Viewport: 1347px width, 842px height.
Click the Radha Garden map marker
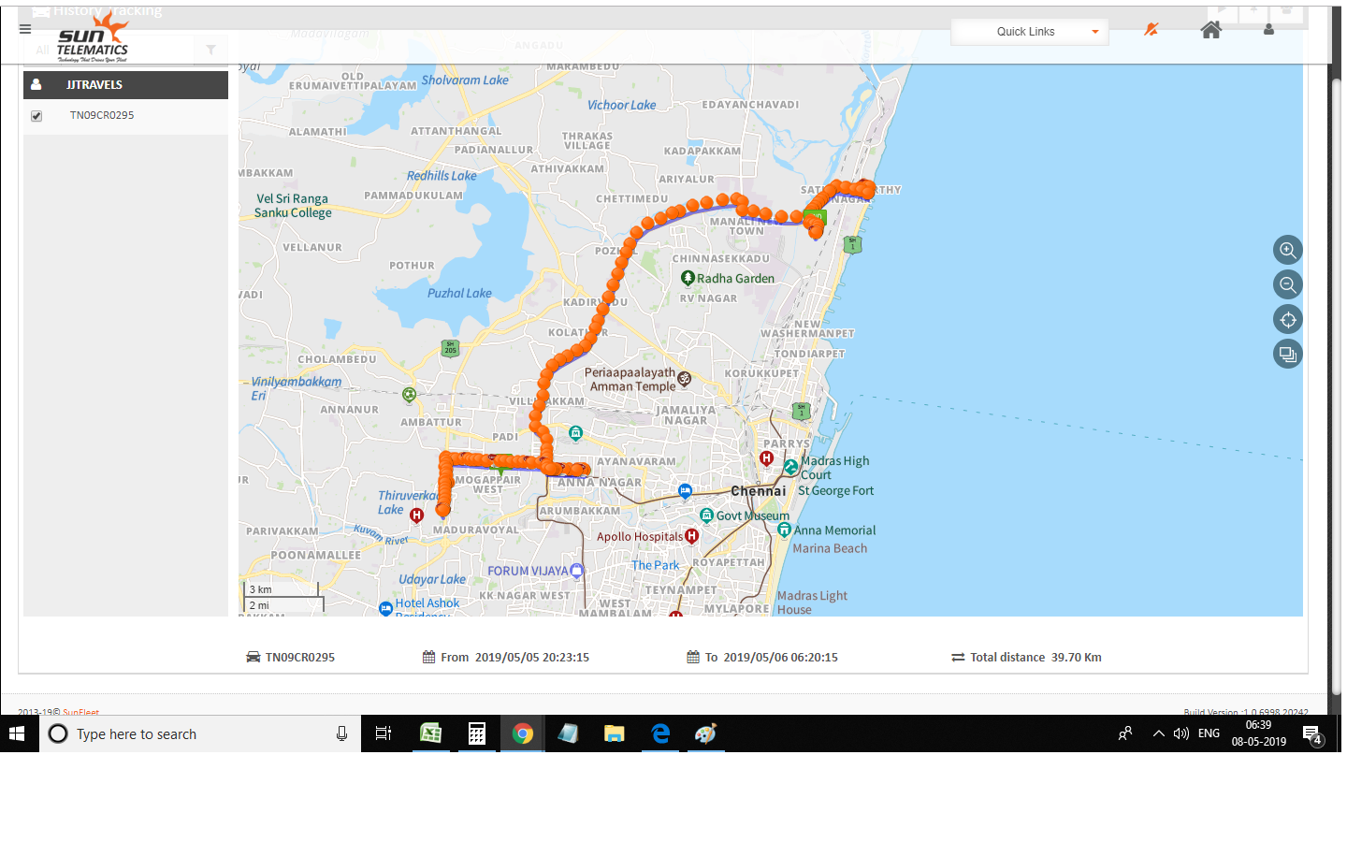tap(688, 278)
